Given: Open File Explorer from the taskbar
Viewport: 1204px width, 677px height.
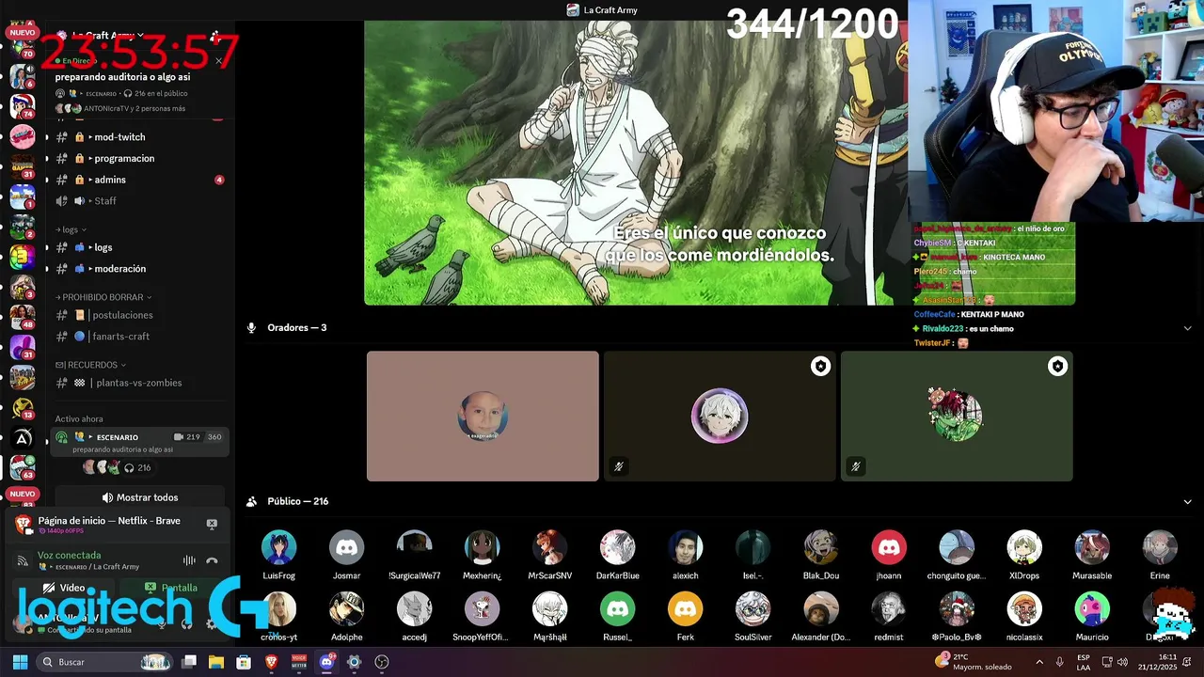Looking at the screenshot, I should 215,662.
